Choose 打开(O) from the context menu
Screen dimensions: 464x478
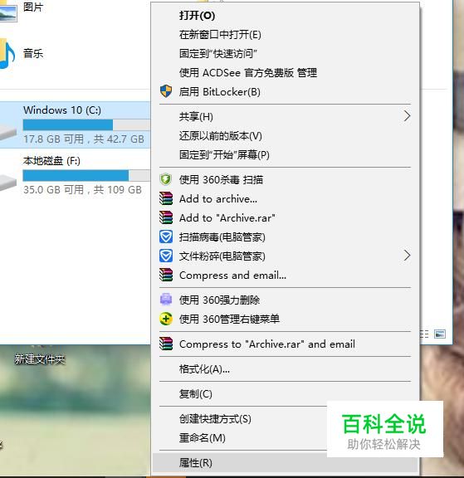286,16
